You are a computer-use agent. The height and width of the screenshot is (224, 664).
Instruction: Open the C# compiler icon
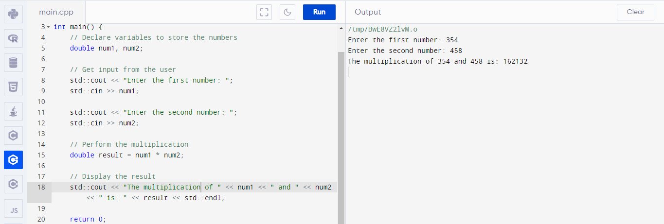point(13,184)
